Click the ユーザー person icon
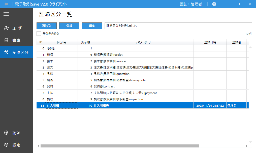Screen dimensions: 256x153 point(7,28)
